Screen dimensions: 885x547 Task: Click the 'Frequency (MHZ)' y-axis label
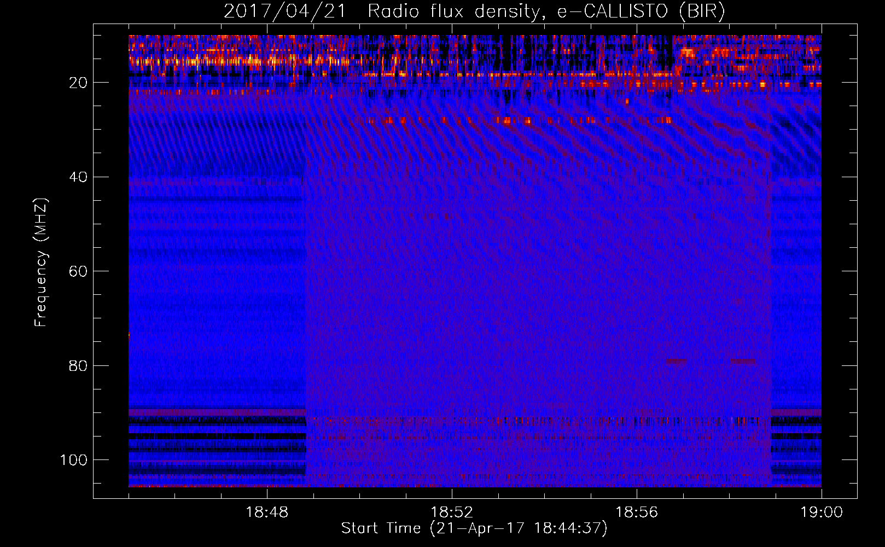coord(41,263)
